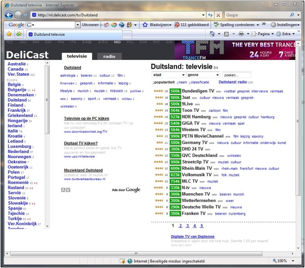Switch to the televisie tab
The image size is (305, 268).
click(x=77, y=56)
